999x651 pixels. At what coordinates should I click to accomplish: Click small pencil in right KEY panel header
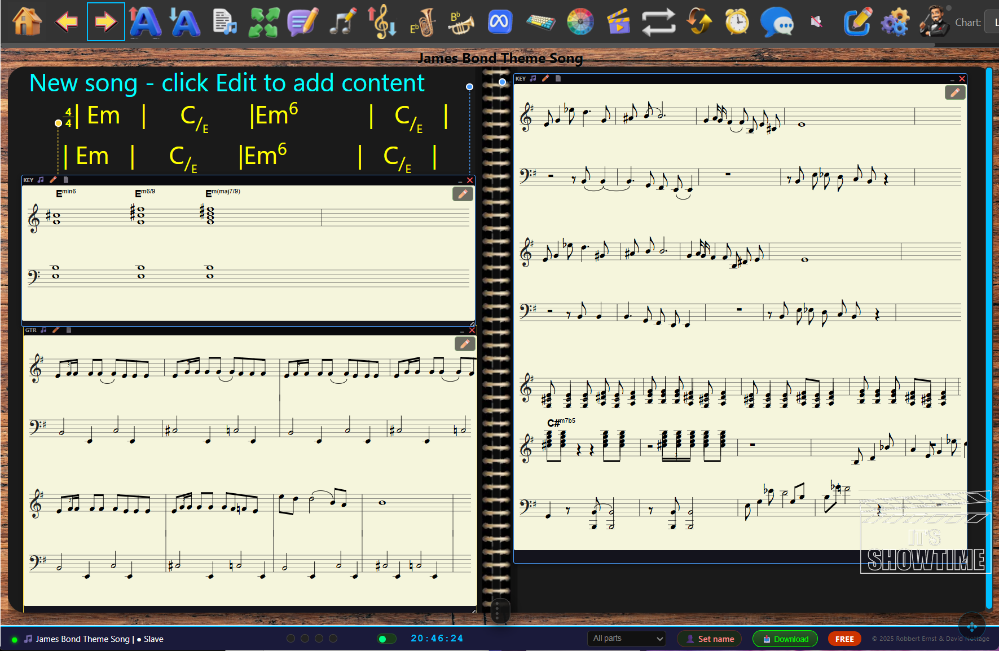tap(545, 78)
